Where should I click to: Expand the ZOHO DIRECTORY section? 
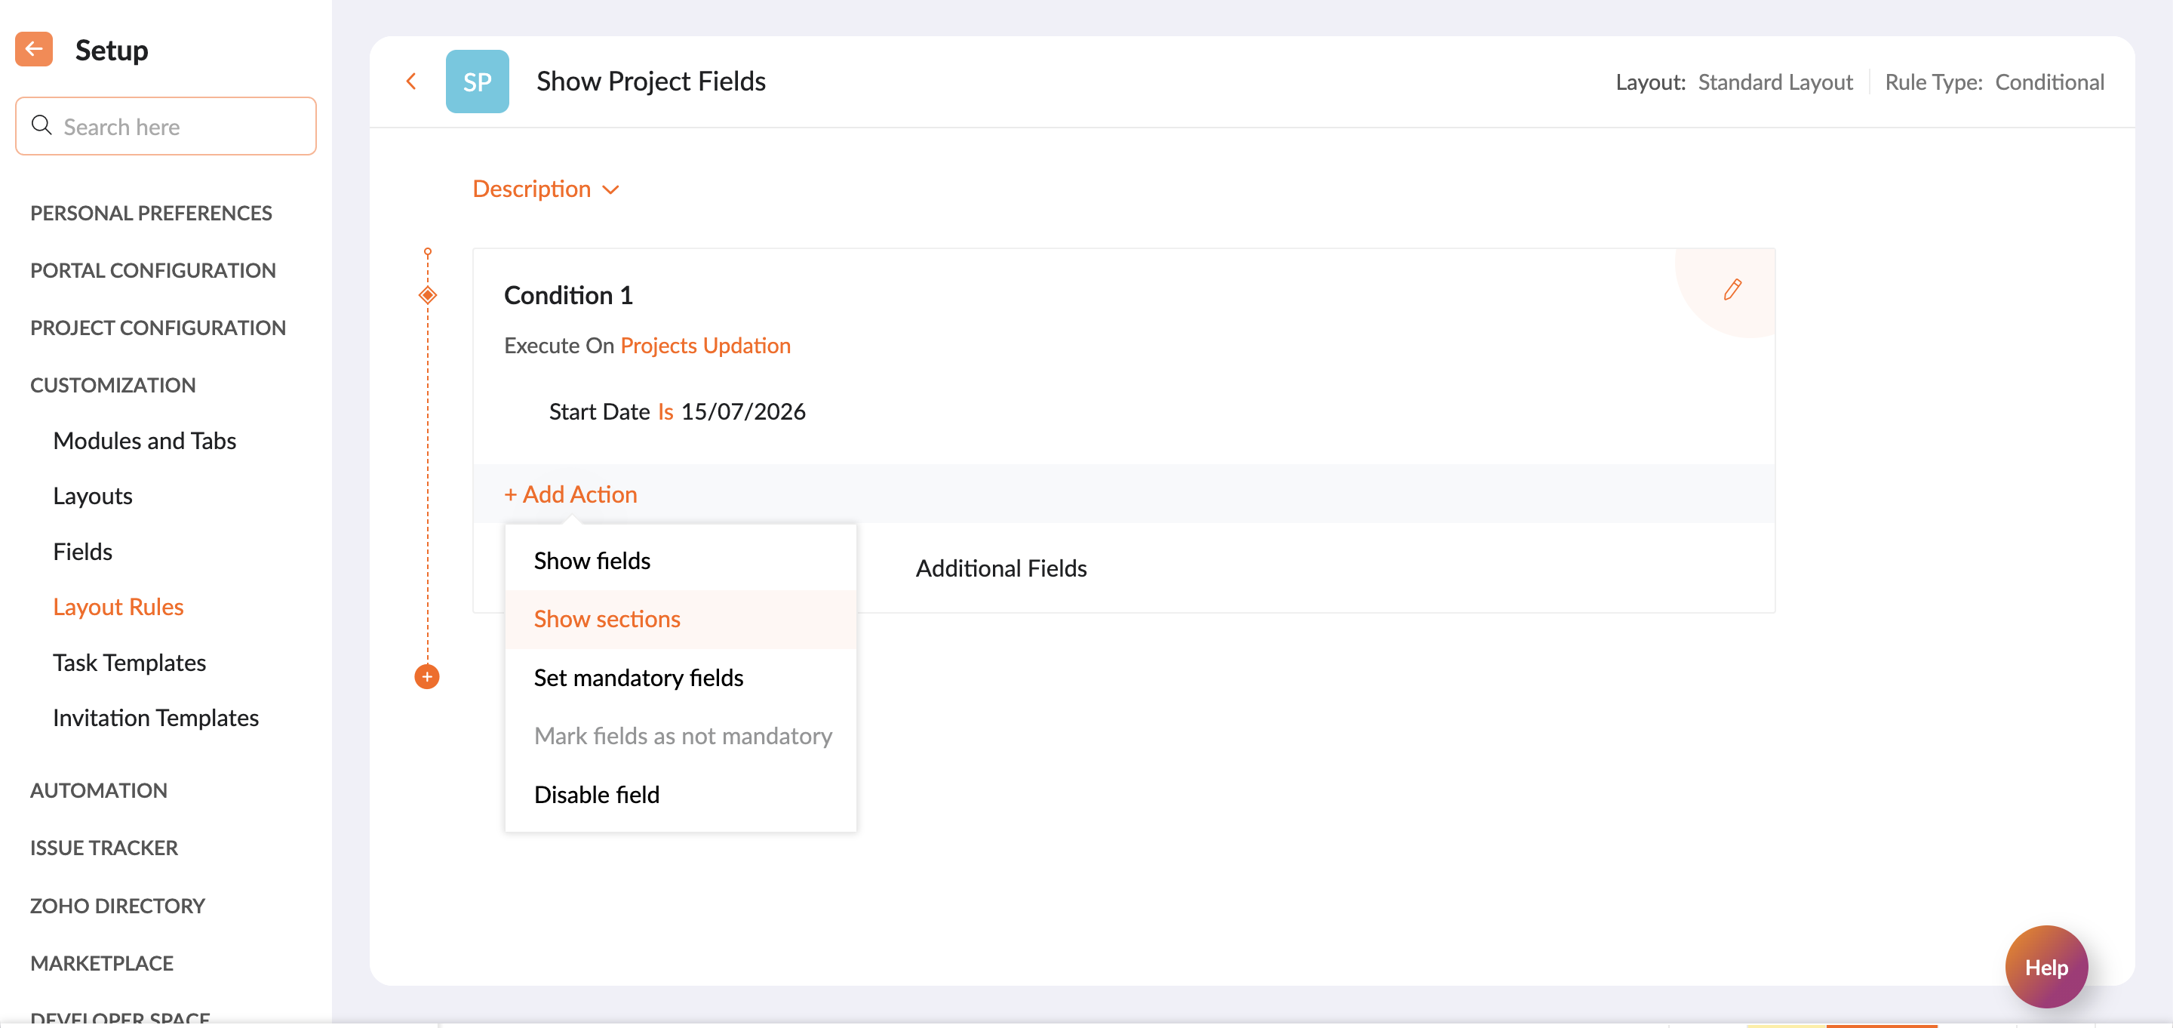point(117,906)
